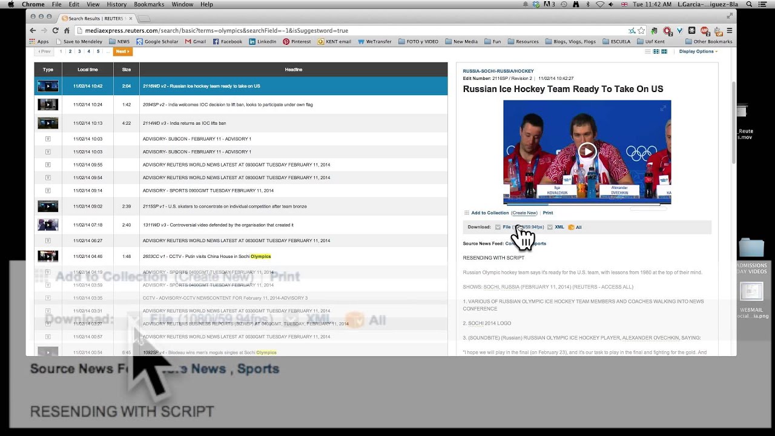Expand the Display Options dropdown
Viewport: 775px width, 436px height.
pyautogui.click(x=698, y=51)
